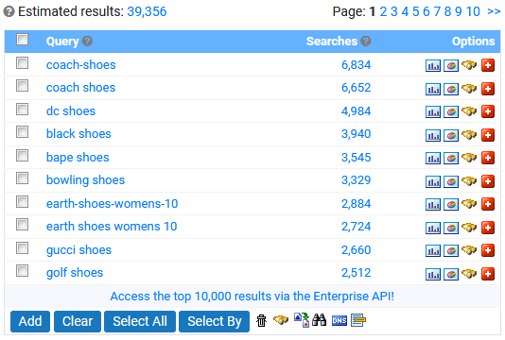Open pie chart for coach-shoes row
505x340 pixels.
tap(451, 65)
